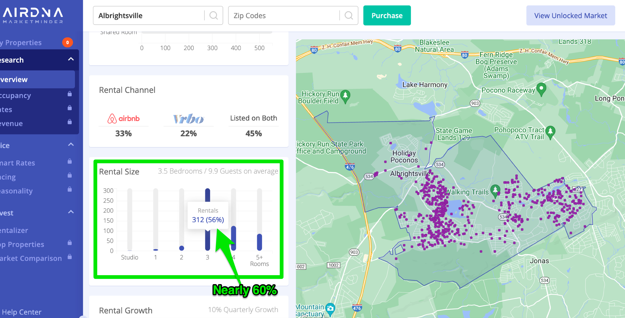Click the lock icon beside Occupancy

pyautogui.click(x=70, y=94)
